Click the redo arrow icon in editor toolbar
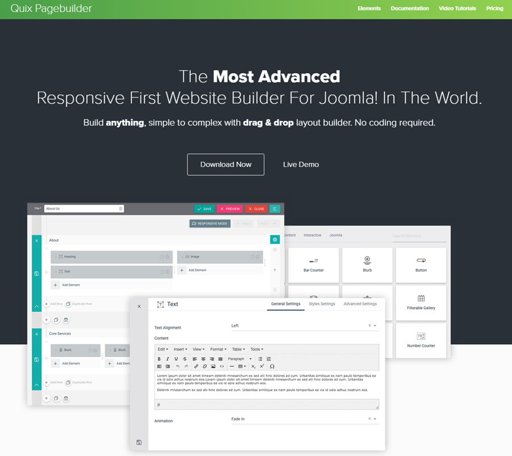 click(186, 366)
